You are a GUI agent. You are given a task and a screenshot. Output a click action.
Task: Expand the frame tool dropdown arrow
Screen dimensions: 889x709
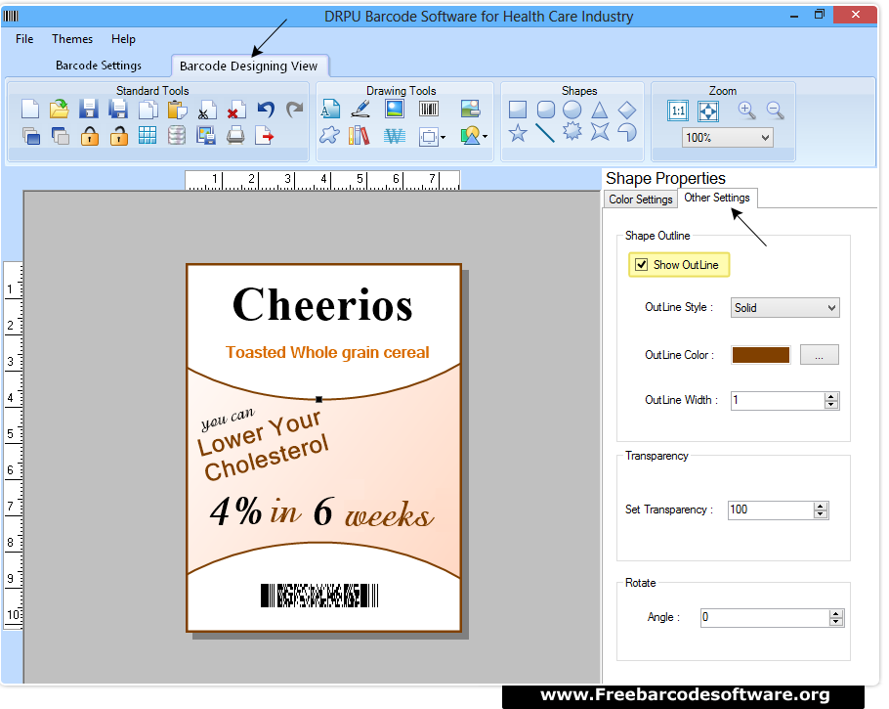click(x=443, y=137)
